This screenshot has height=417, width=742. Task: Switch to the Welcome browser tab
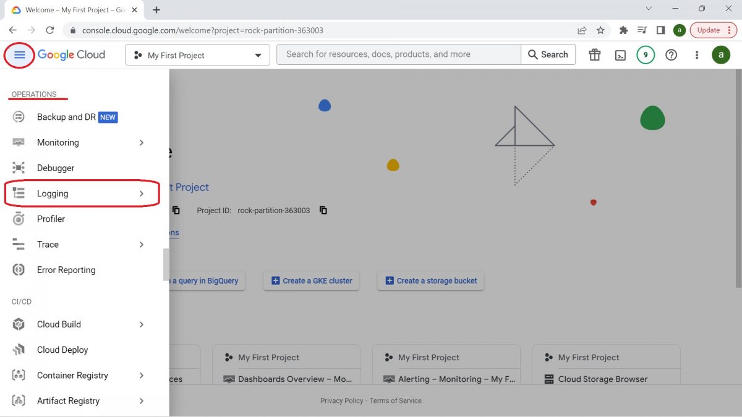(74, 10)
